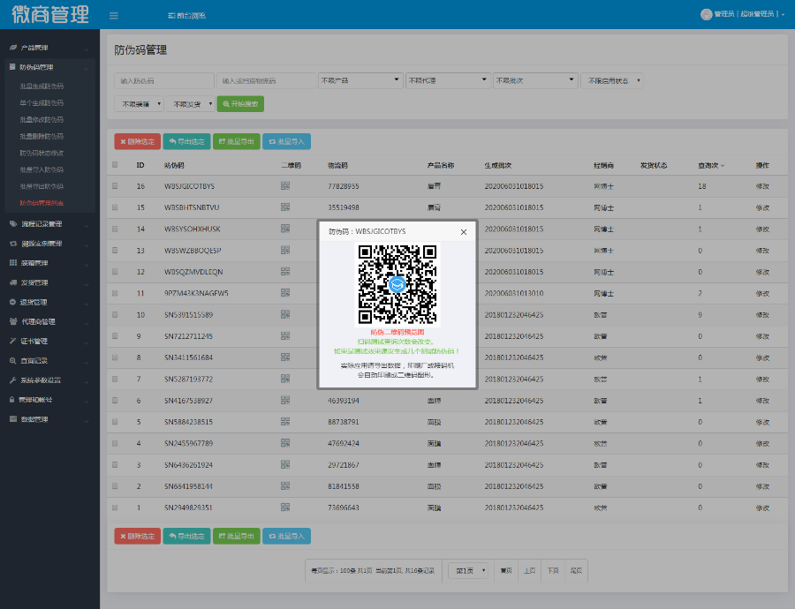
Task: Check the row with ID 15
Action: 115,207
